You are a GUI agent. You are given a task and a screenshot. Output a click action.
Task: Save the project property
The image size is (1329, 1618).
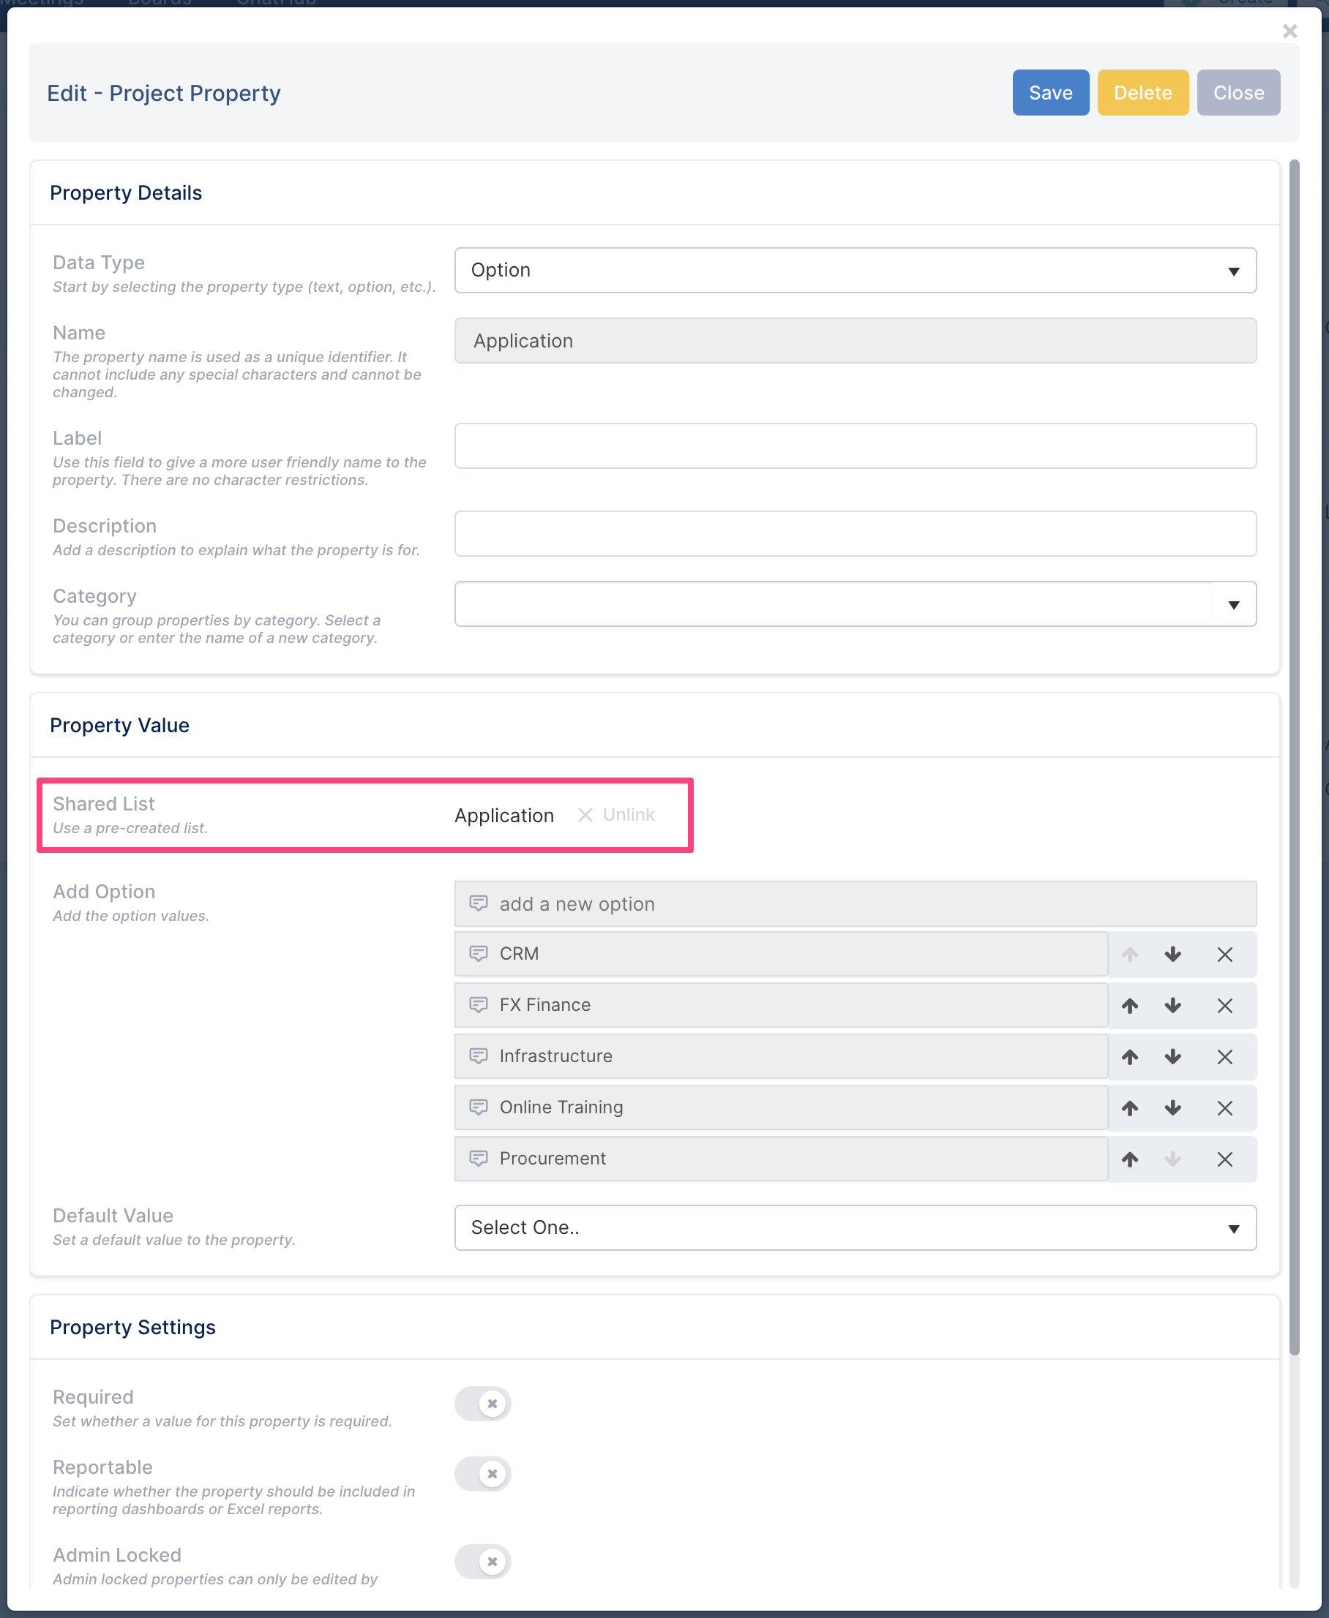click(x=1050, y=93)
